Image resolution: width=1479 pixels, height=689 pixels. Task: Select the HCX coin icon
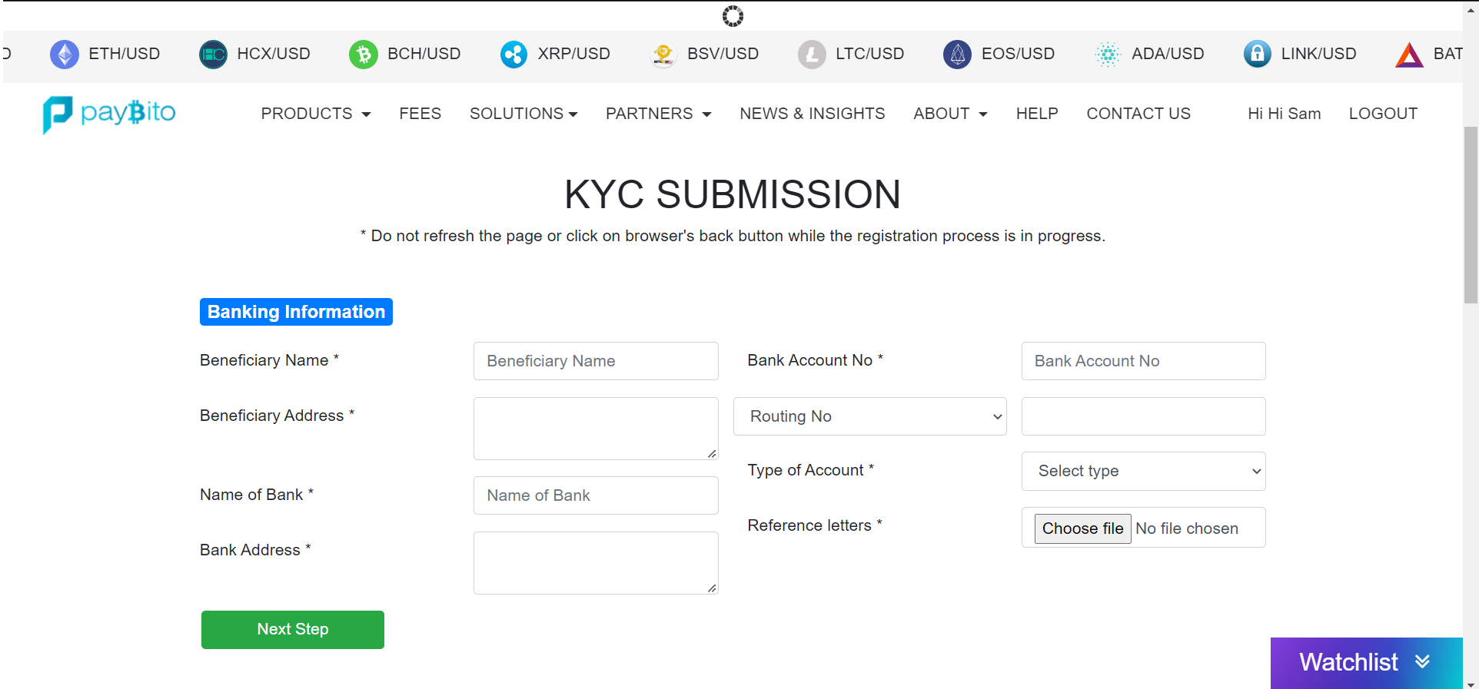[x=213, y=54]
